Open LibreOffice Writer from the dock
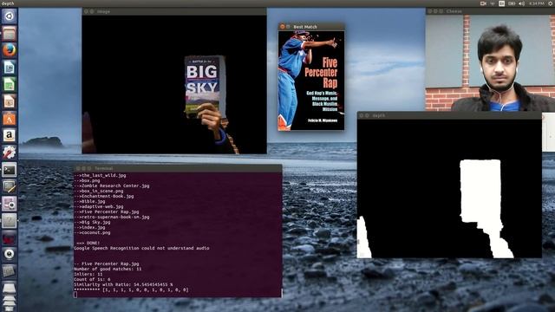 (x=10, y=68)
